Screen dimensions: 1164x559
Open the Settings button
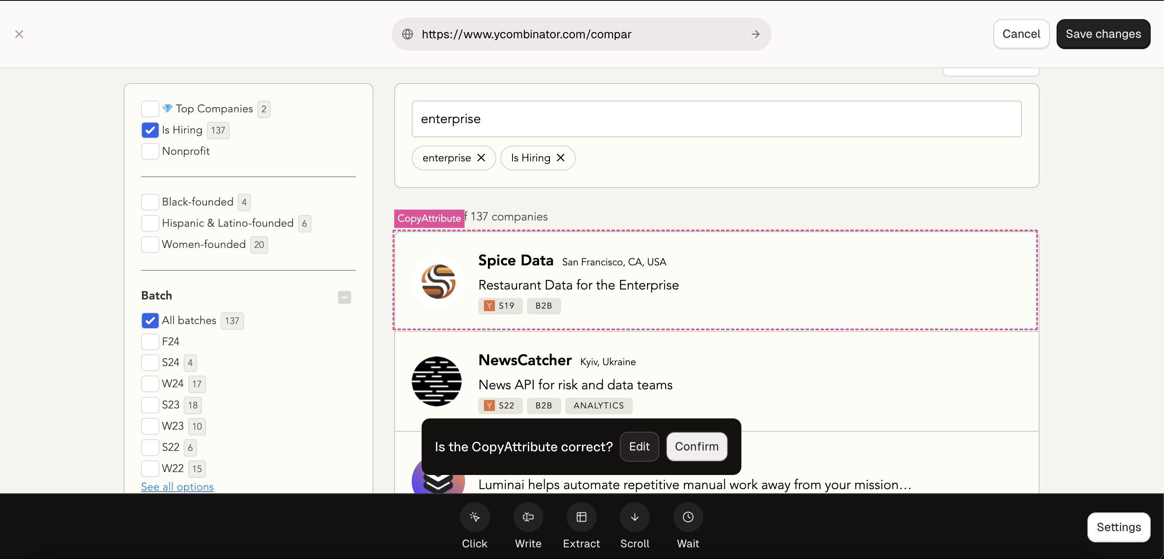point(1118,527)
